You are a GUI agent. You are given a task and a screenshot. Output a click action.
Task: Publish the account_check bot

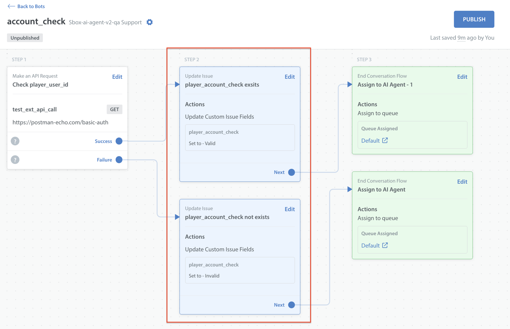pyautogui.click(x=474, y=19)
